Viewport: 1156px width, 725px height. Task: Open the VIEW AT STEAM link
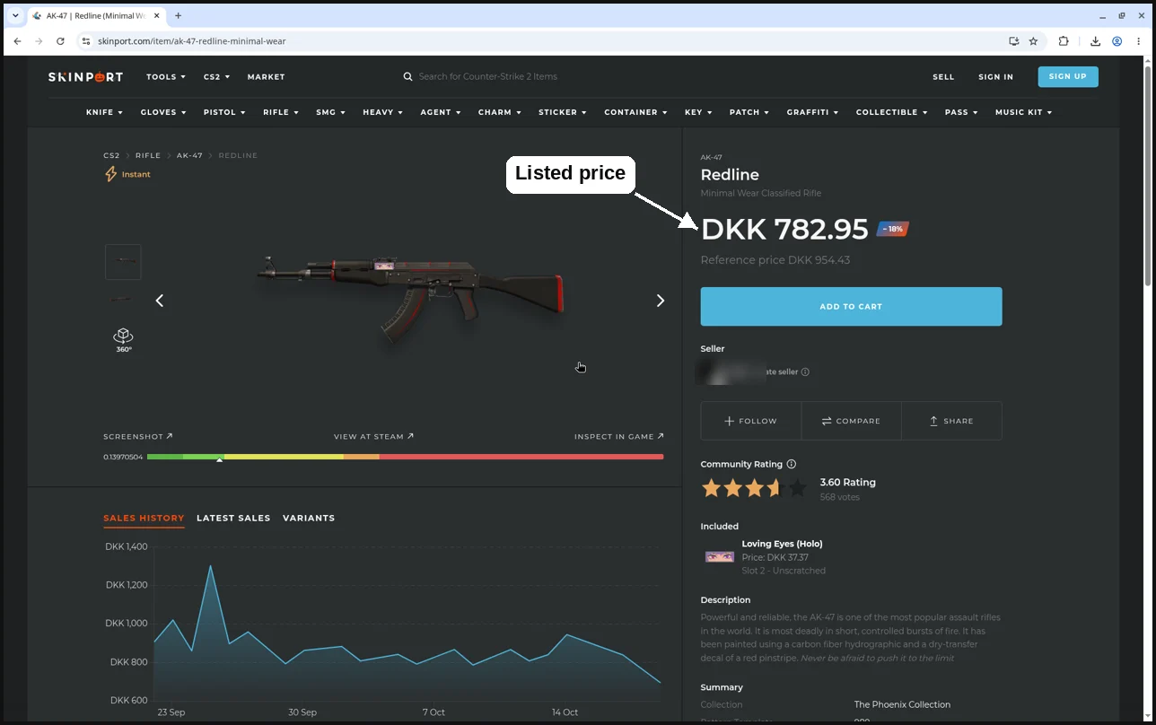pyautogui.click(x=373, y=437)
